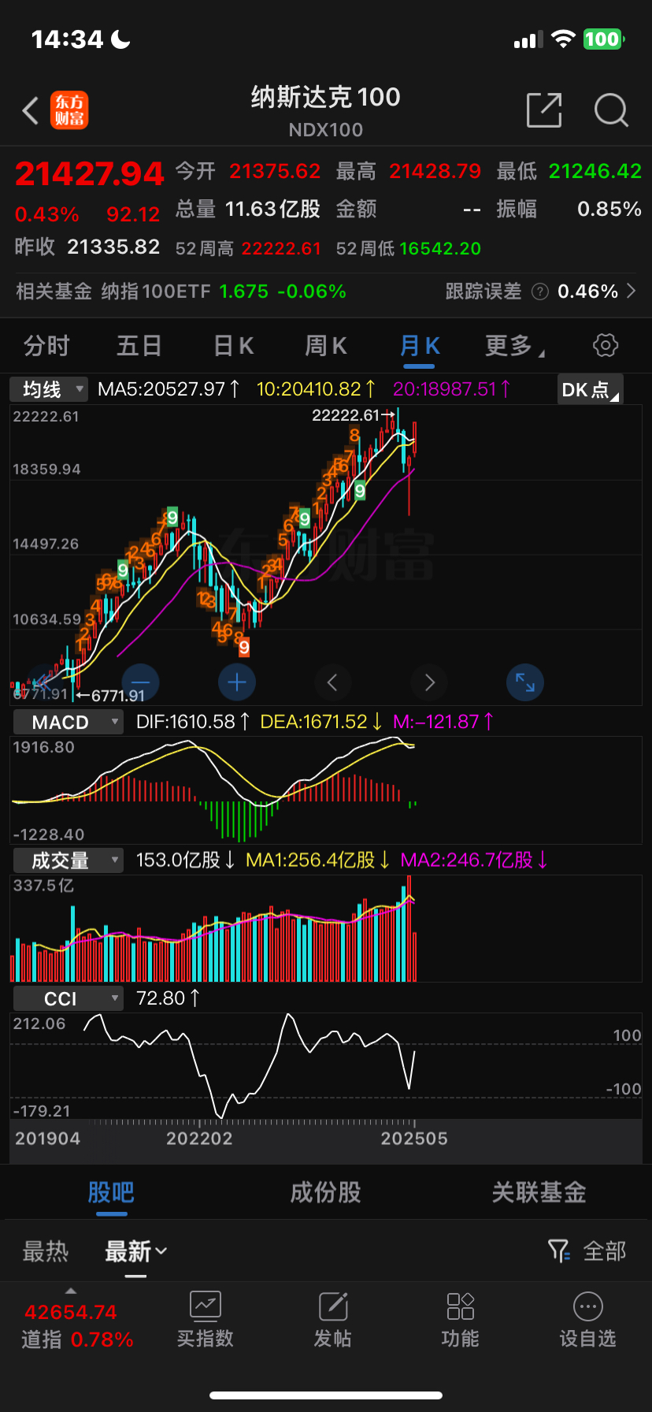This screenshot has width=652, height=1412.
Task: Open the filter funnel icon
Action: 558,1250
